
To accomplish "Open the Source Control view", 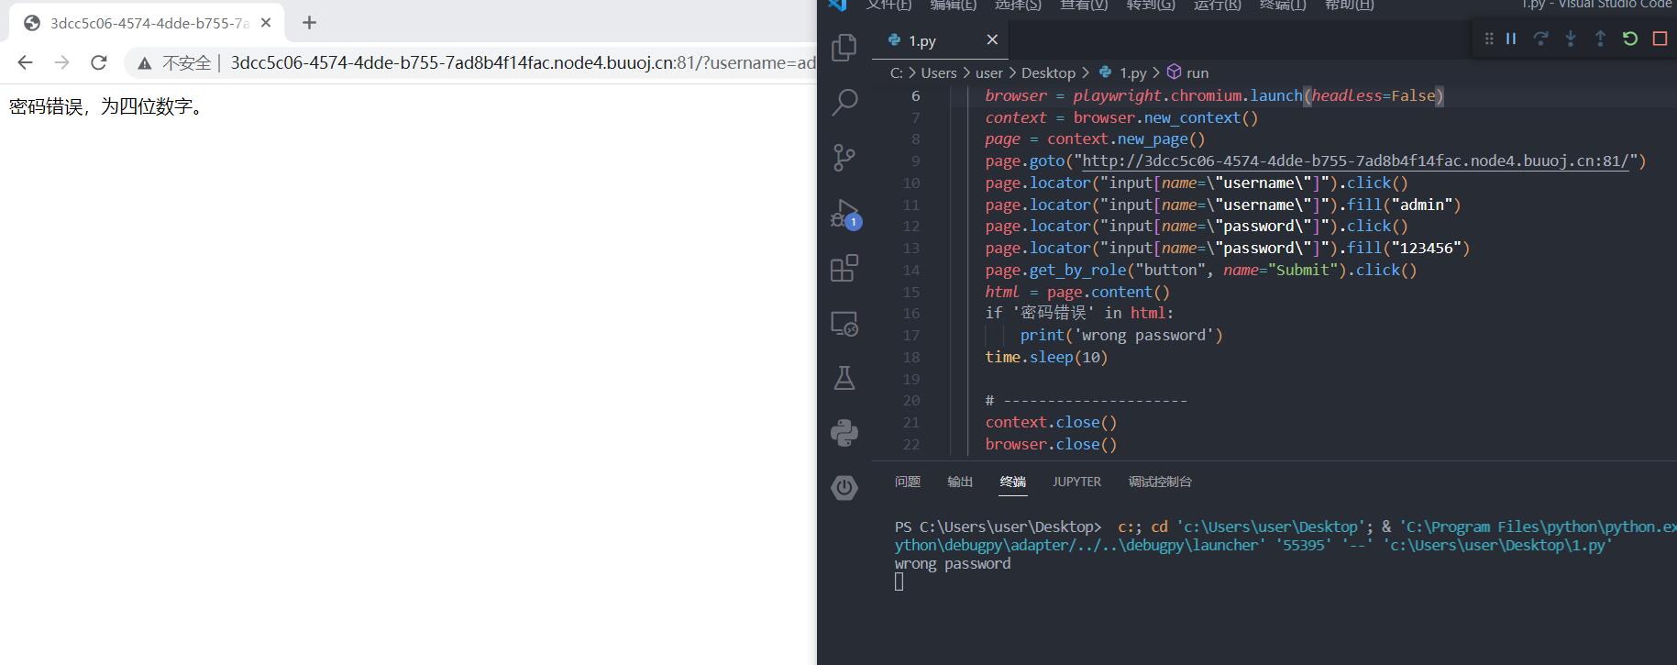I will (844, 158).
